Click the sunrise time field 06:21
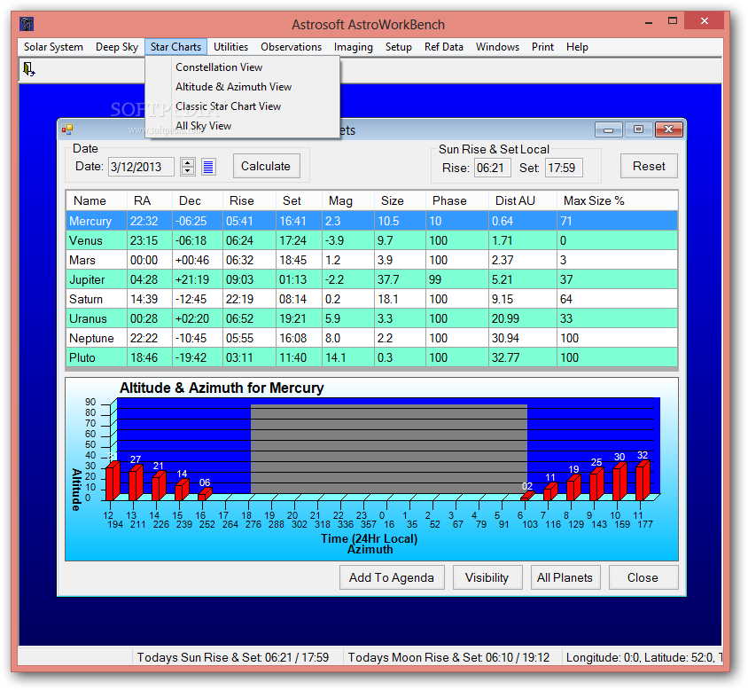The height and width of the screenshot is (690, 748). coord(492,169)
